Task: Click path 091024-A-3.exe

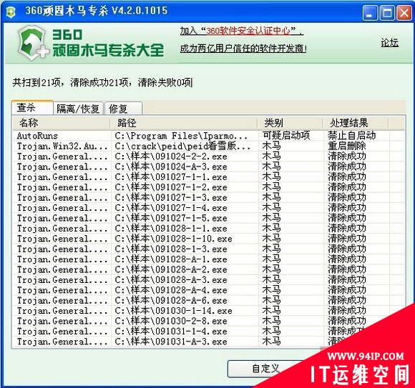Action: click(171, 166)
